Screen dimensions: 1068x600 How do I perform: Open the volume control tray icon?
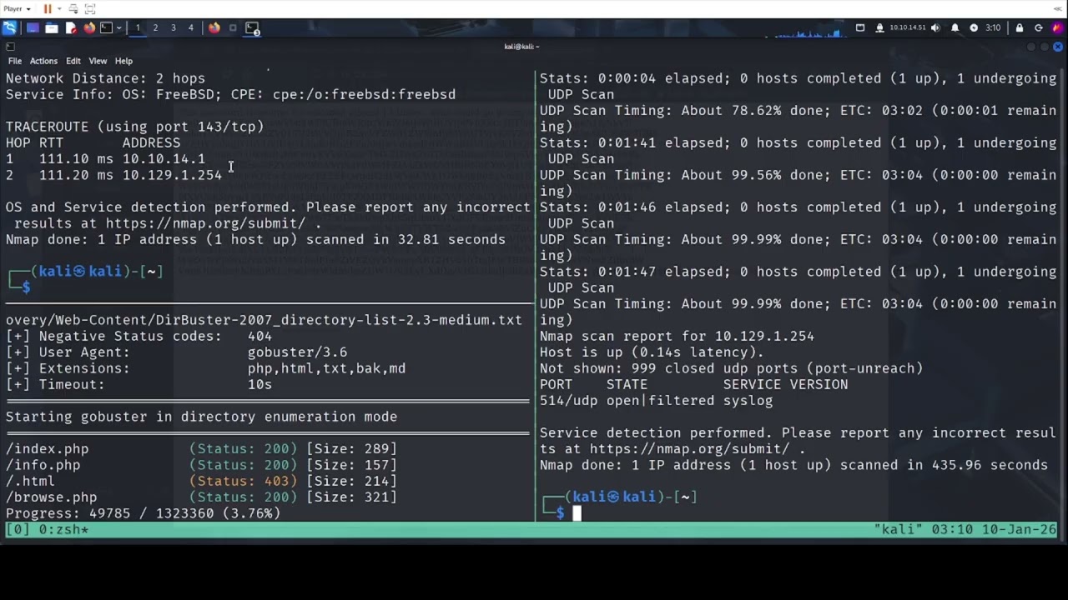(935, 27)
